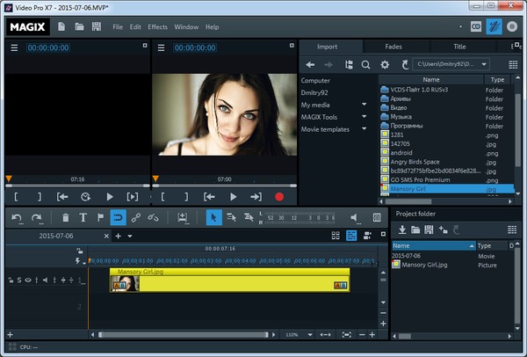The width and height of the screenshot is (527, 357).
Task: Click the program monitor timecode field
Action: click(x=195, y=47)
